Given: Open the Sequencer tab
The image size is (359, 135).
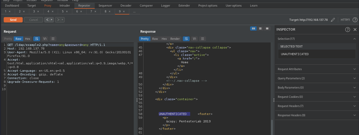Looking at the screenshot, I should 105,6.
